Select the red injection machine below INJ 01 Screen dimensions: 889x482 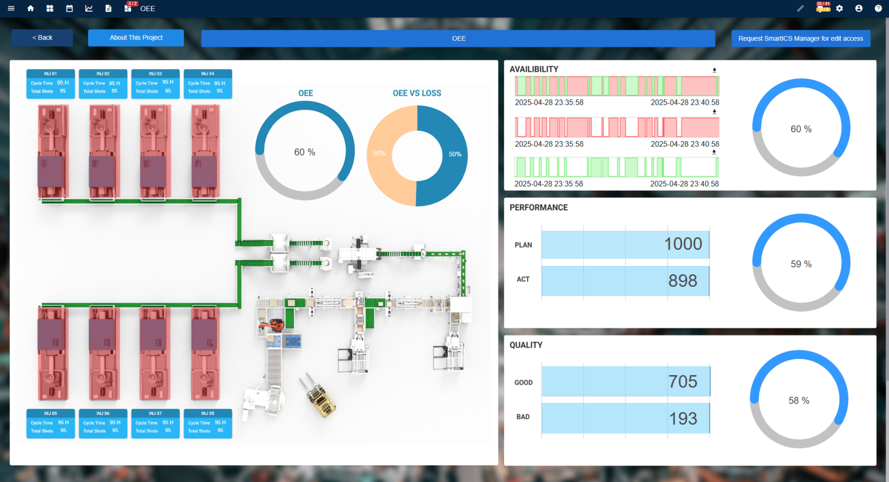click(x=53, y=152)
